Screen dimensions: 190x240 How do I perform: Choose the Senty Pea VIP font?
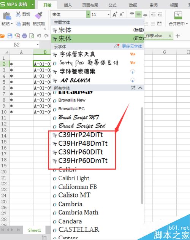97,63
